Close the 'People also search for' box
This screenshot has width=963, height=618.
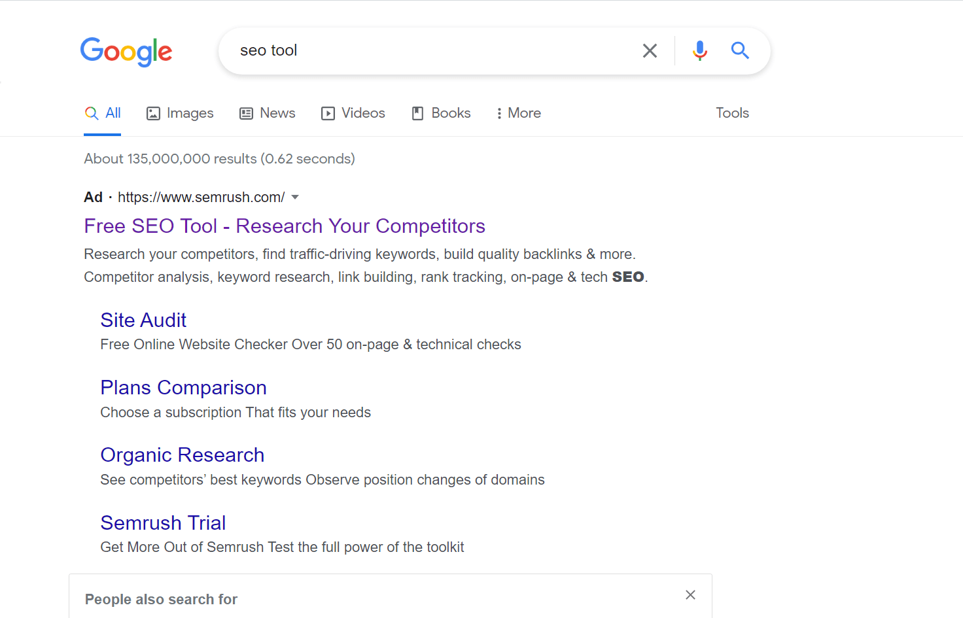tap(690, 594)
